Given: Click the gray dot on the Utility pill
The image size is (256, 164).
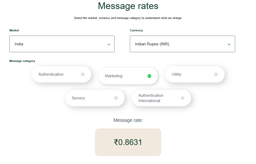Looking at the screenshot, I should point(216,74).
